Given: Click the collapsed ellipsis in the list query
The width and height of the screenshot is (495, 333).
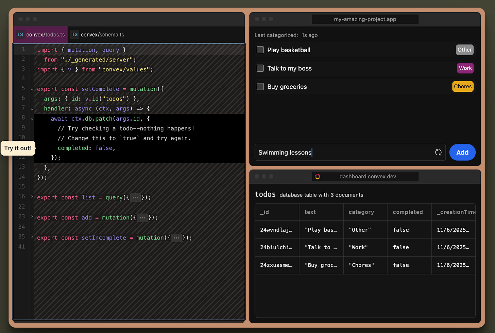Looking at the screenshot, I should [x=136, y=198].
